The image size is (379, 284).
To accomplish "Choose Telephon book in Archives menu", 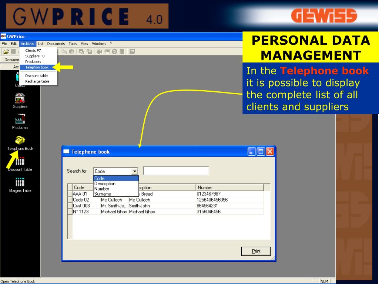I will [37, 67].
